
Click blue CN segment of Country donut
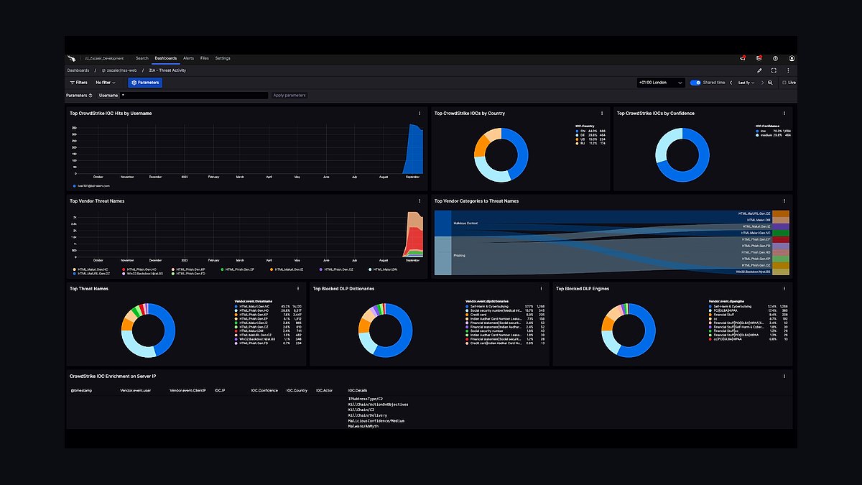point(522,154)
